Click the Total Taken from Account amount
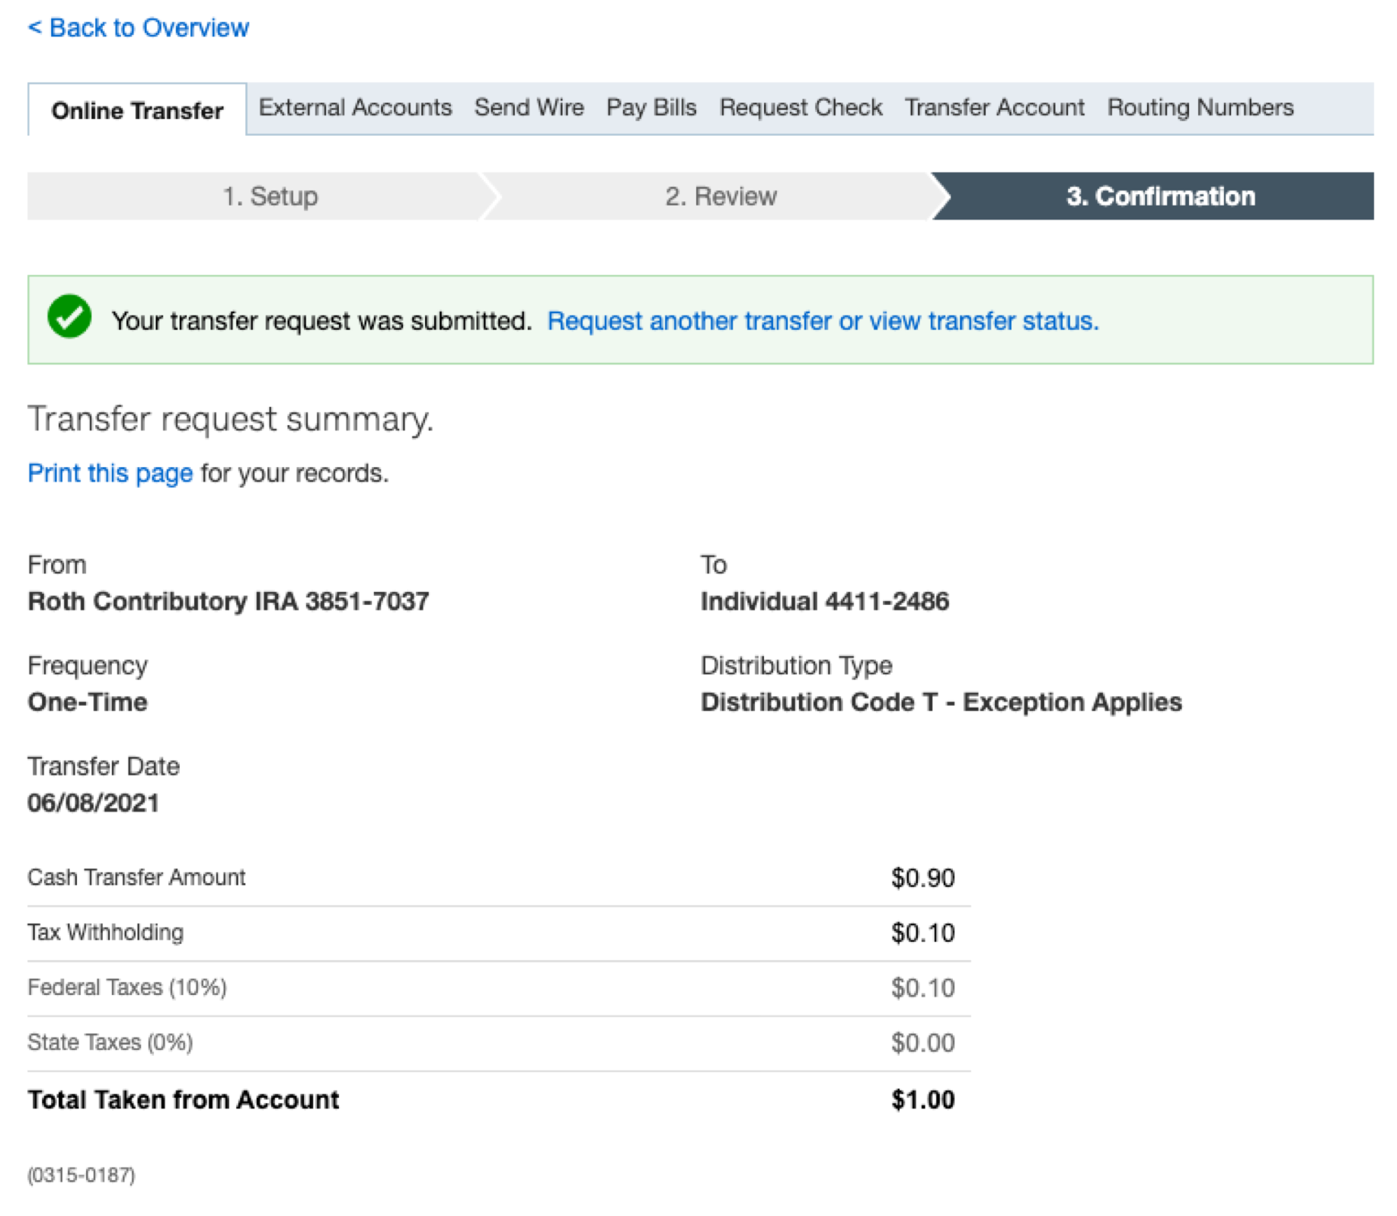 pyautogui.click(x=922, y=1099)
